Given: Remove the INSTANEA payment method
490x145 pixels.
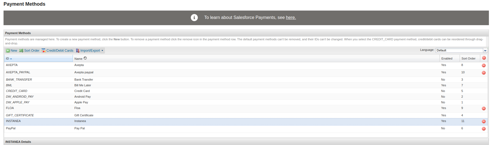Looking at the screenshot, I should (x=483, y=121).
